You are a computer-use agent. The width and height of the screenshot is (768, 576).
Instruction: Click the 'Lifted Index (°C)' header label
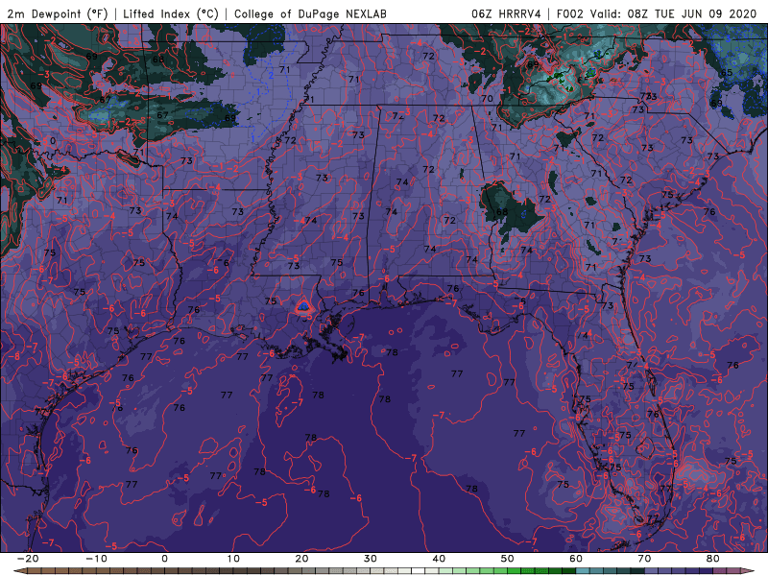tap(171, 13)
